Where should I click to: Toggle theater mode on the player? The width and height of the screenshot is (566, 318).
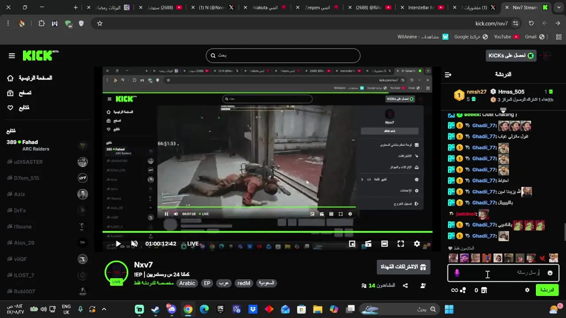point(384,244)
